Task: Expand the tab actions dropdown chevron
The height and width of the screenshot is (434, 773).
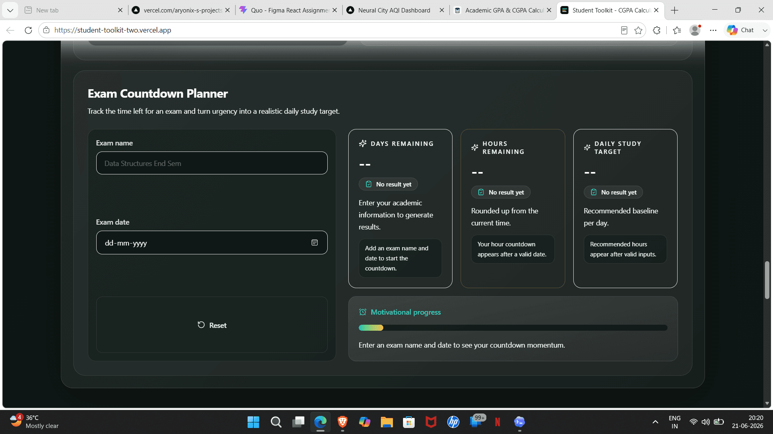Action: [x=10, y=10]
